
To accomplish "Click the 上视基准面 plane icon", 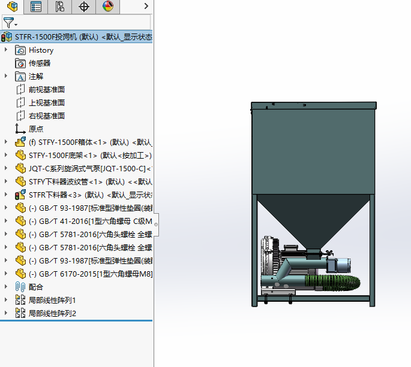I will (x=20, y=102).
